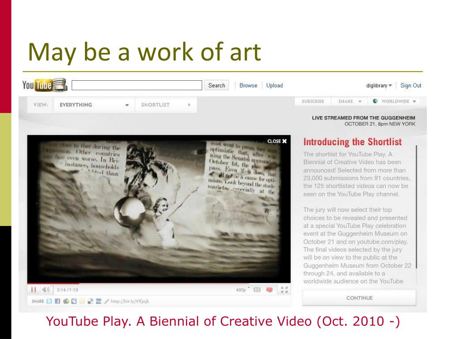This screenshot has height=339, width=453.
Task: Share the video via the Digg icon
Action: coord(99,301)
